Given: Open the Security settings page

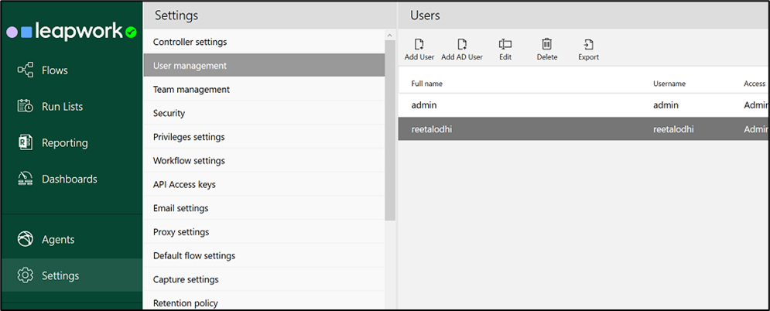Looking at the screenshot, I should (169, 113).
